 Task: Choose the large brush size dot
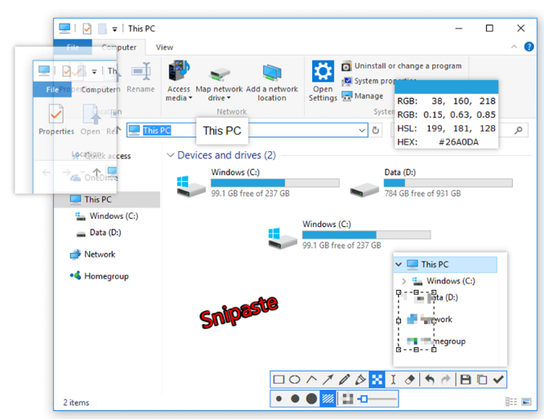tap(311, 399)
